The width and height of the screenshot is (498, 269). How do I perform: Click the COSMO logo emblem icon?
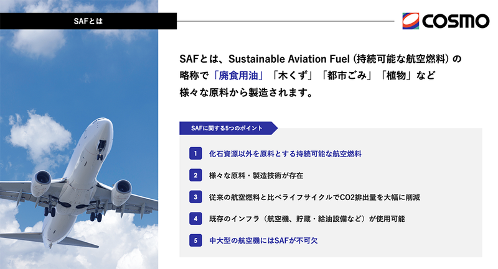(411, 21)
